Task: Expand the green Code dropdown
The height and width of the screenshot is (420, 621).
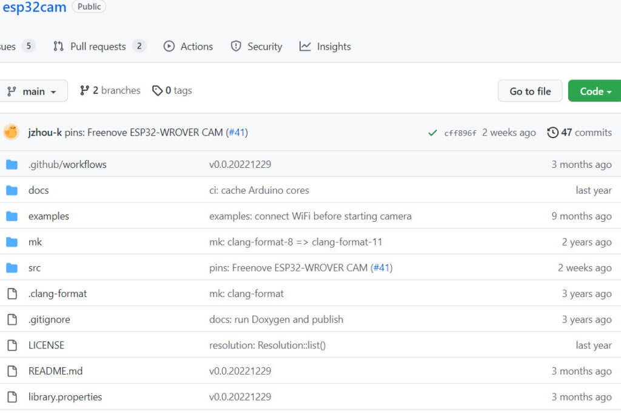Action: (x=595, y=91)
